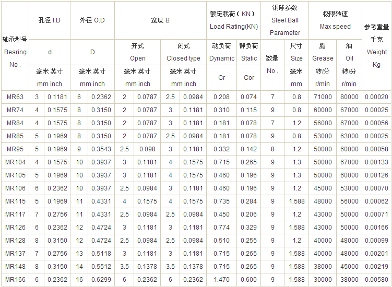Click the MR117 row label
The image size is (392, 287).
tap(15, 214)
